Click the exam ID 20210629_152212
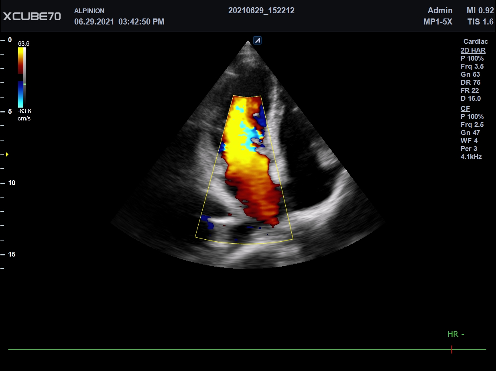The height and width of the screenshot is (371, 496). (261, 11)
